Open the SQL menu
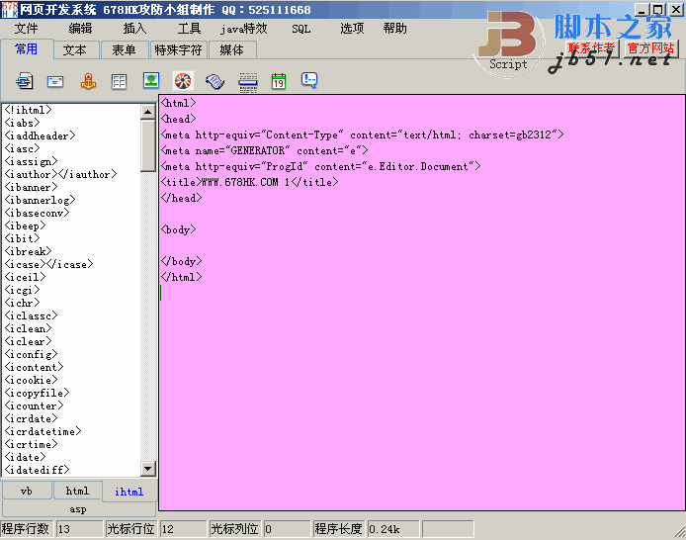 coord(301,29)
